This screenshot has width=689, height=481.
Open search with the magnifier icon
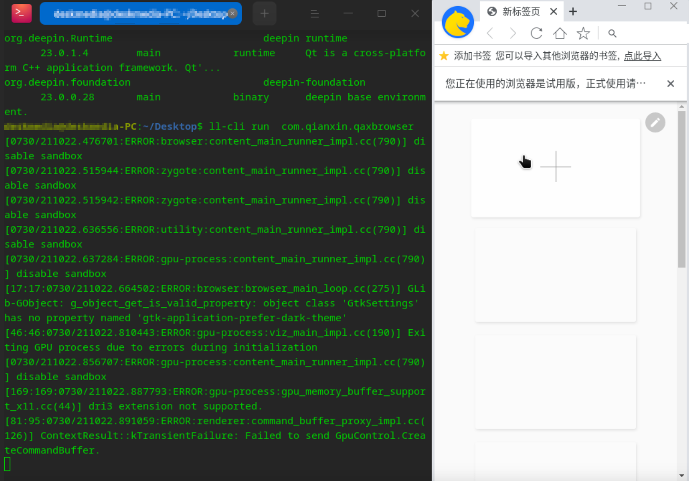pos(612,33)
